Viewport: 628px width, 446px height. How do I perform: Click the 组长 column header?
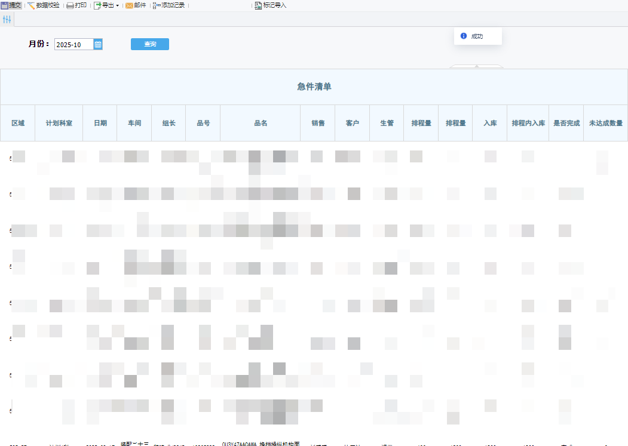click(x=169, y=124)
